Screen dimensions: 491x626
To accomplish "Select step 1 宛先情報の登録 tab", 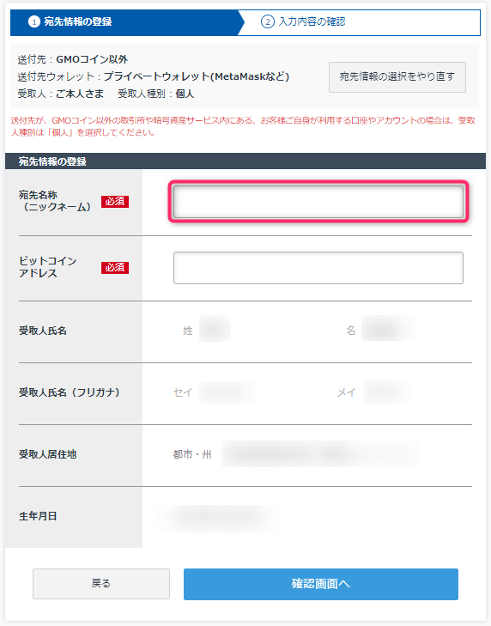I will pyautogui.click(x=125, y=22).
